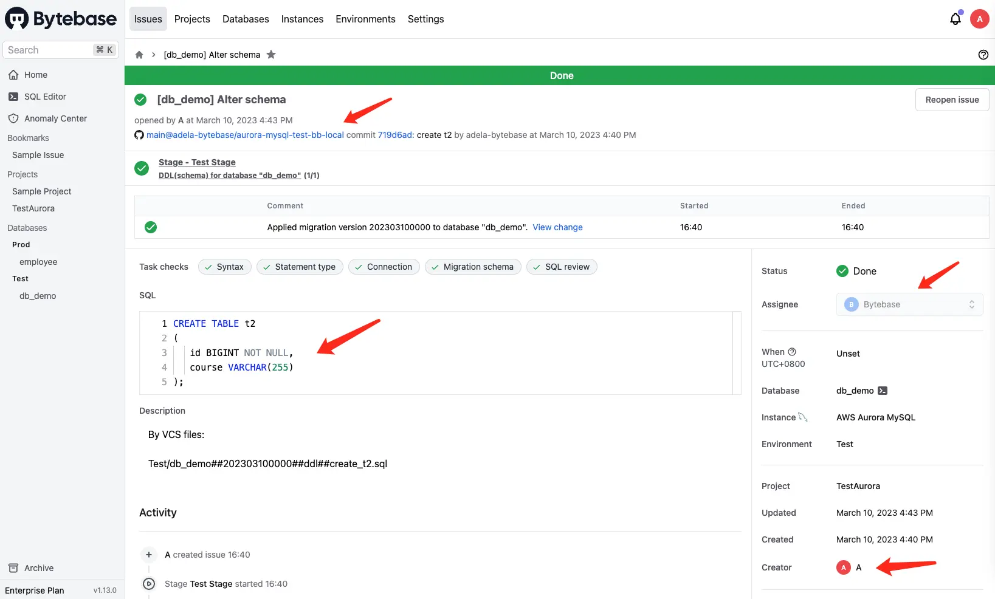Open the Anomaly Center icon
This screenshot has width=995, height=599.
click(x=13, y=118)
